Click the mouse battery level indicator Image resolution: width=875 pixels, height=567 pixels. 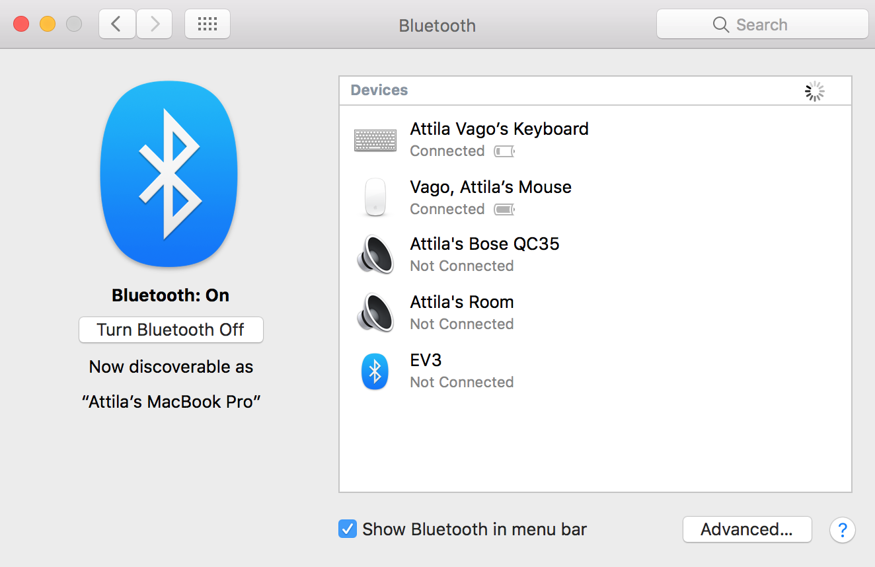click(504, 209)
